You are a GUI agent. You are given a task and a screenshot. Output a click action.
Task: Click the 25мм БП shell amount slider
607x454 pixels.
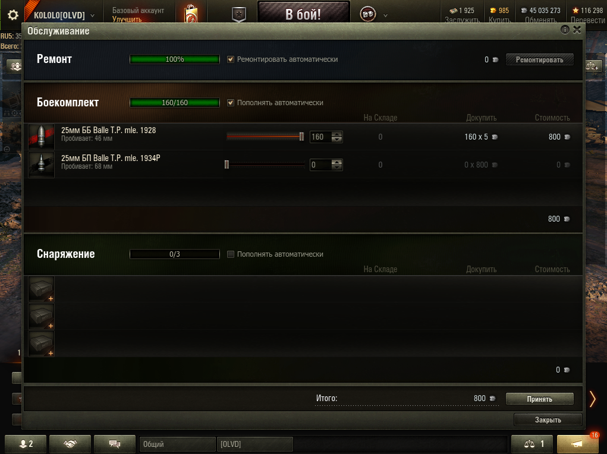tap(265, 165)
